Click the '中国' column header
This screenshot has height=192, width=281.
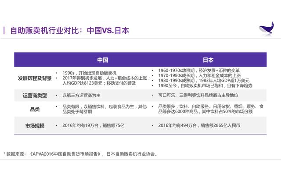pos(103,60)
